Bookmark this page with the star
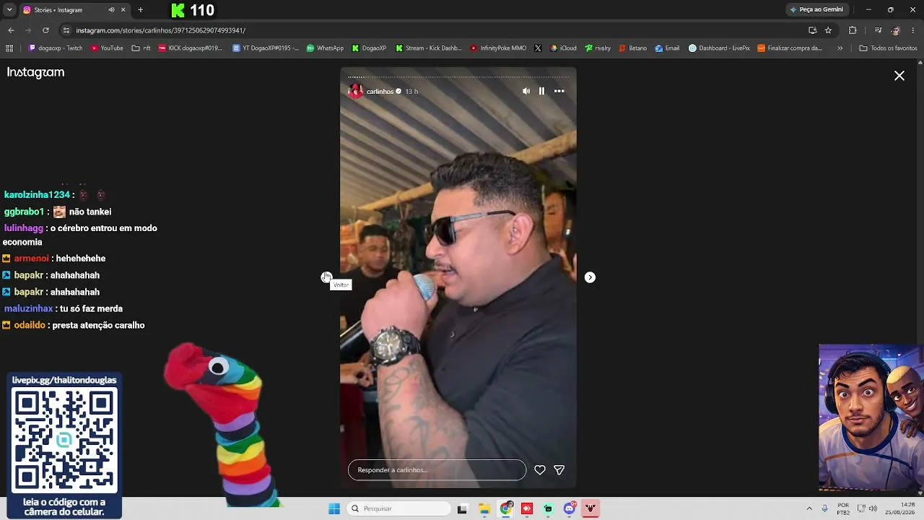Screen dimensions: 924x520 [x=828, y=30]
